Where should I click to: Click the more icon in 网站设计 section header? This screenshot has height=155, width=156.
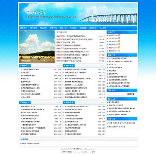pyautogui.click(x=103, y=65)
